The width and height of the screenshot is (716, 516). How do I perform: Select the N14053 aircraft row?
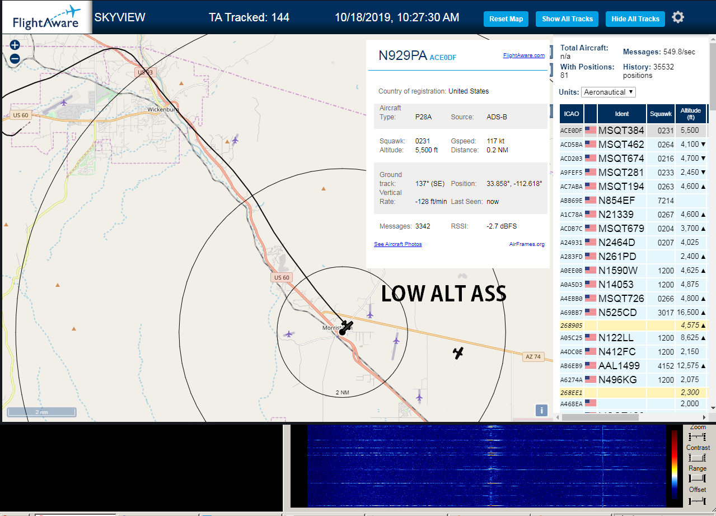[633, 285]
